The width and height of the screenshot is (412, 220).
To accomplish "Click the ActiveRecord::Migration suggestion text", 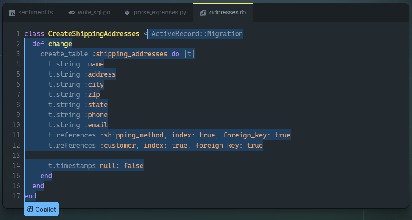I will (x=197, y=33).
